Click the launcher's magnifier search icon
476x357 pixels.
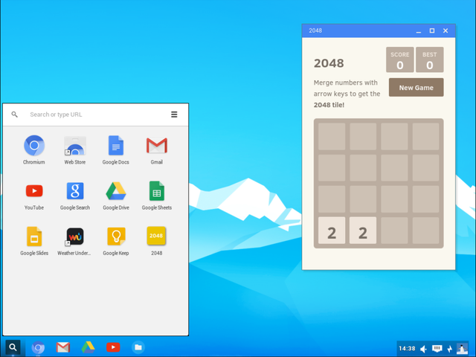(x=14, y=115)
